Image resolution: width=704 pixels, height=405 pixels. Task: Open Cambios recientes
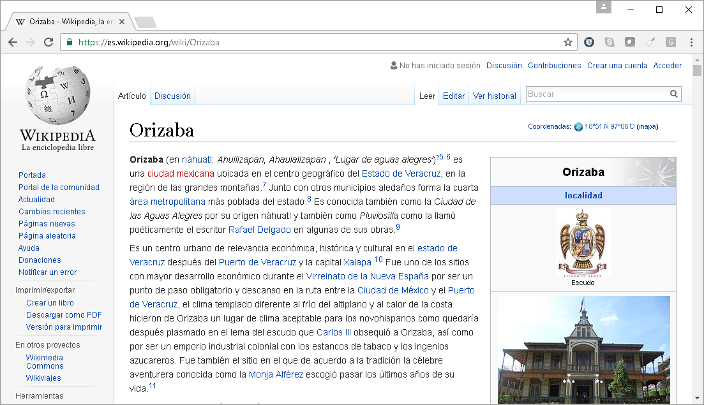click(52, 212)
